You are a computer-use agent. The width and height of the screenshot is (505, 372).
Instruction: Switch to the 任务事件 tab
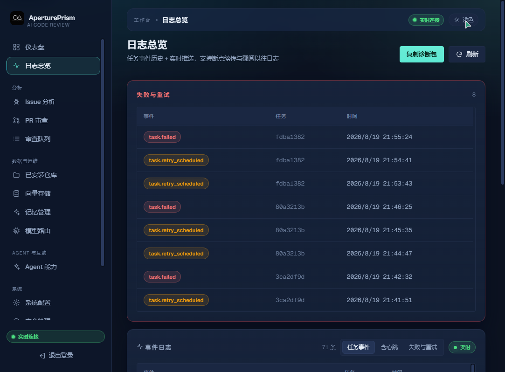(359, 347)
